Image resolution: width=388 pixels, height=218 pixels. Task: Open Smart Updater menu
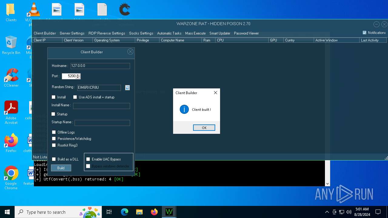(220, 33)
